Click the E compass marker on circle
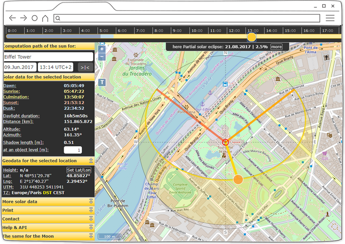The height and width of the screenshot is (244, 345). 315,142
